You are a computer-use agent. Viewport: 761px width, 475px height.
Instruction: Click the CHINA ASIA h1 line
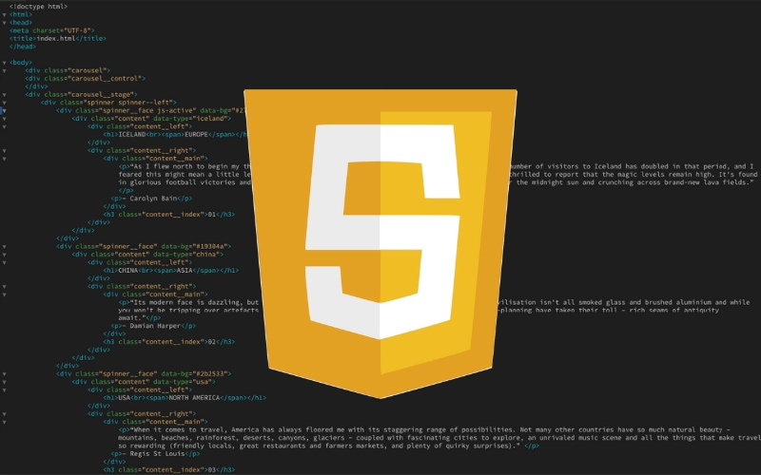point(171,270)
